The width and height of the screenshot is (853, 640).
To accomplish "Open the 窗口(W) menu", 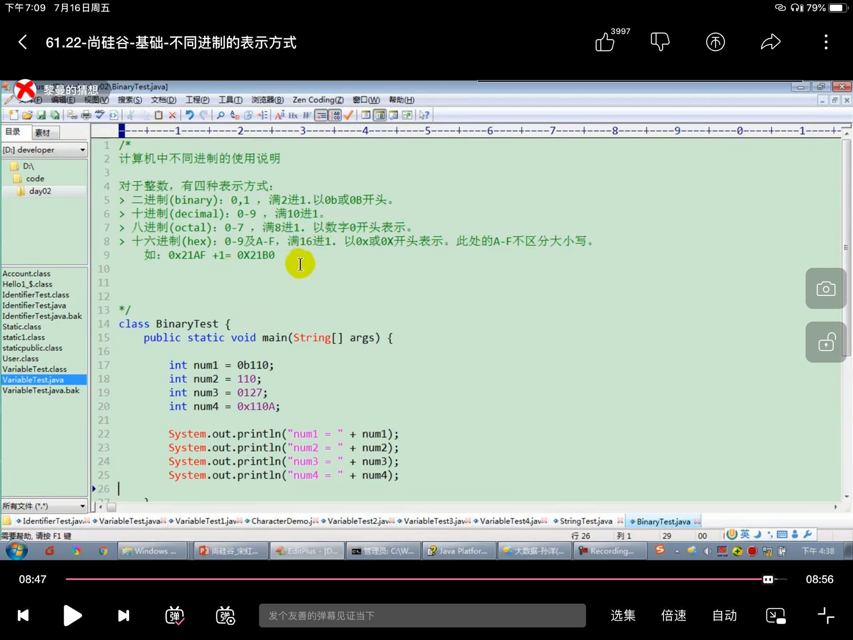I will pyautogui.click(x=366, y=100).
